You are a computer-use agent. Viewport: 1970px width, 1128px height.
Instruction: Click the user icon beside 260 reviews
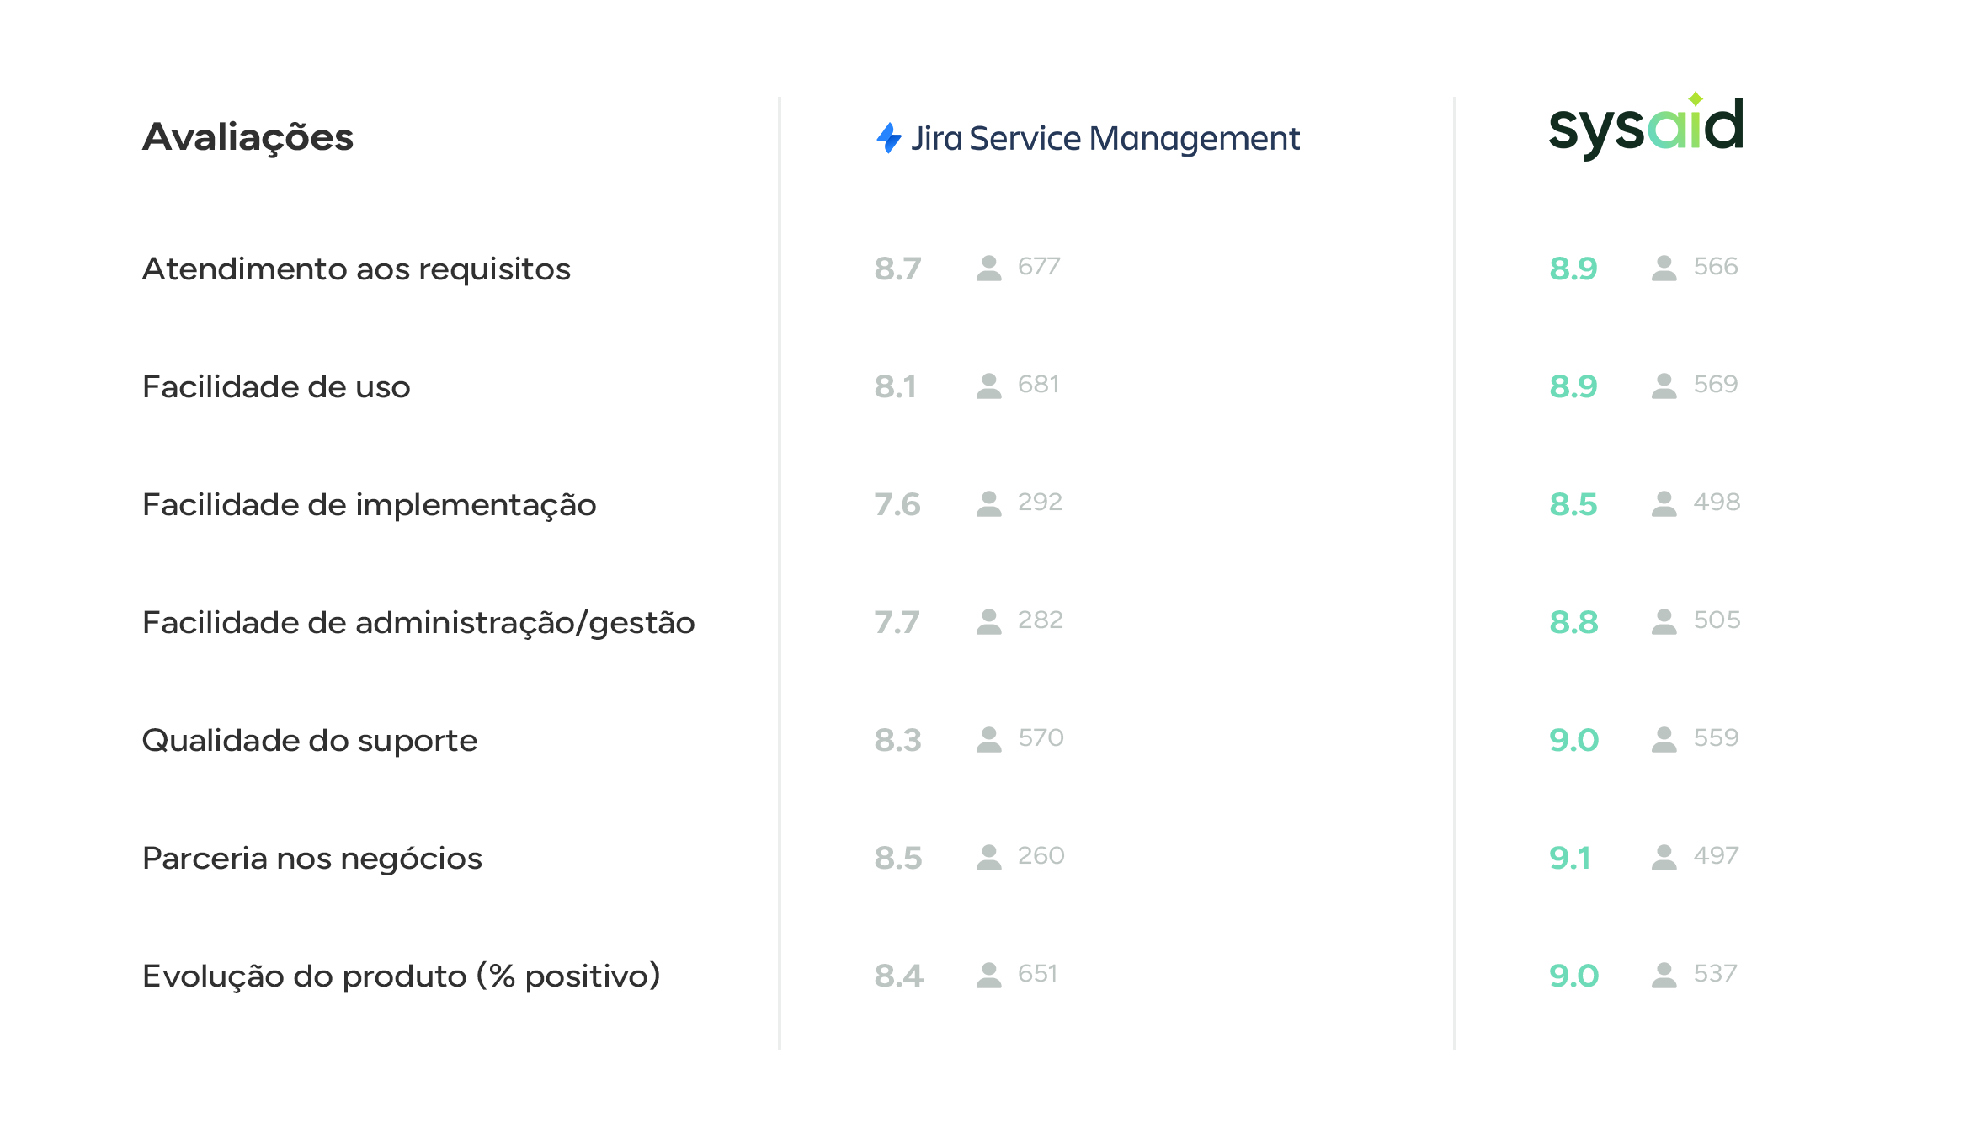pyautogui.click(x=988, y=857)
